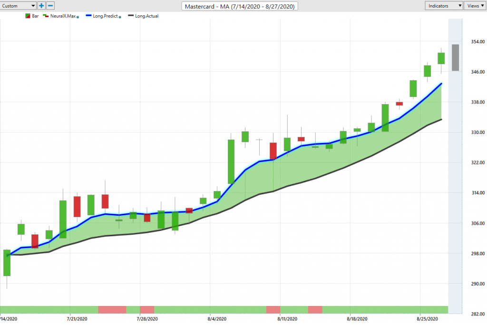Click the 8/25/2020 date axis label

point(428,319)
